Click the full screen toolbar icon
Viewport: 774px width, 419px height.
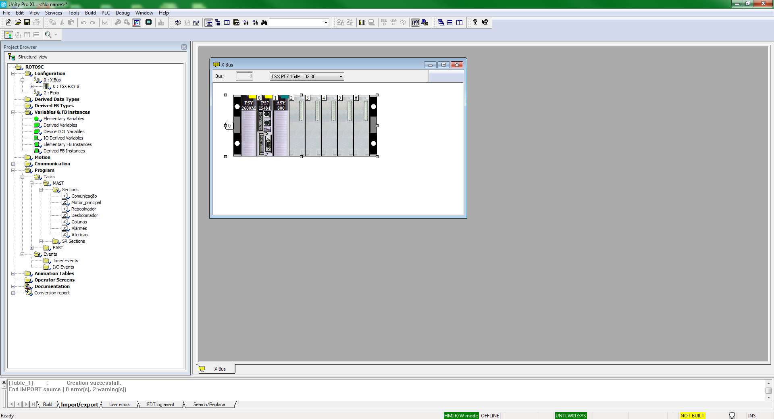click(x=148, y=23)
